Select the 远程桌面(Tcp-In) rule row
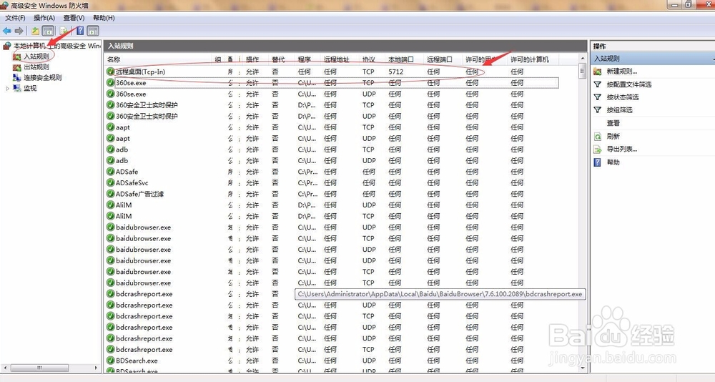Image resolution: width=715 pixels, height=382 pixels. tap(332, 72)
